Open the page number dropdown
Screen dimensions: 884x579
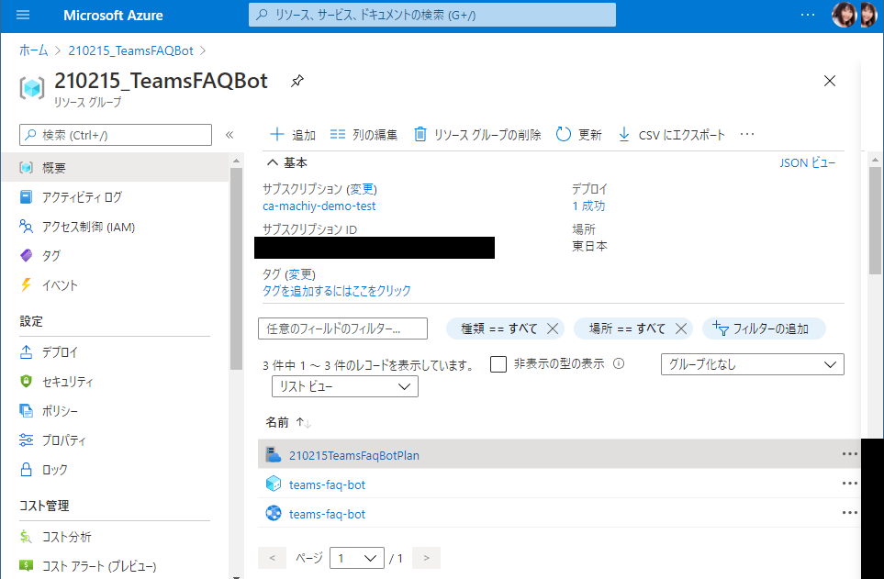click(357, 558)
